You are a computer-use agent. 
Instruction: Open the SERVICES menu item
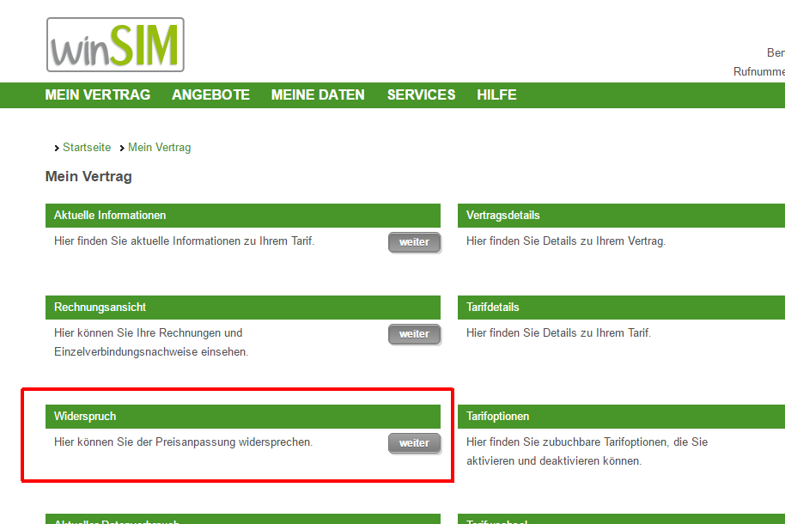coord(421,94)
